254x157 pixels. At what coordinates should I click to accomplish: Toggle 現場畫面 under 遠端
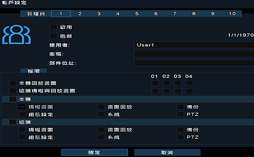tap(22, 129)
